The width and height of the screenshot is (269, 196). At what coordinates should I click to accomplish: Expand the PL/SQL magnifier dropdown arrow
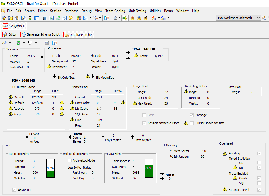click(x=120, y=18)
